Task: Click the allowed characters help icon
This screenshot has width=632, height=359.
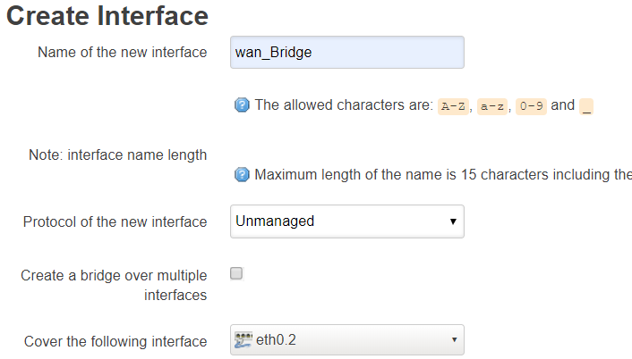Action: coord(242,105)
